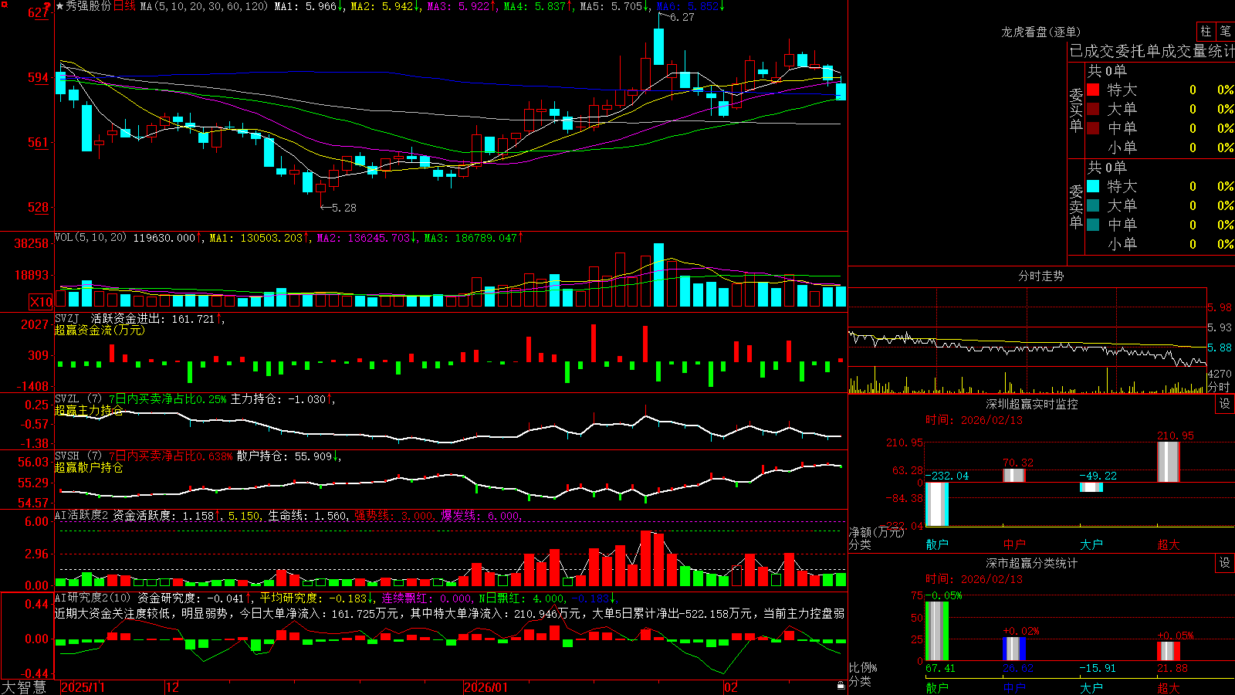Select the 超大 category under 深圳超赢实时监控
The width and height of the screenshot is (1235, 695).
point(1169,544)
